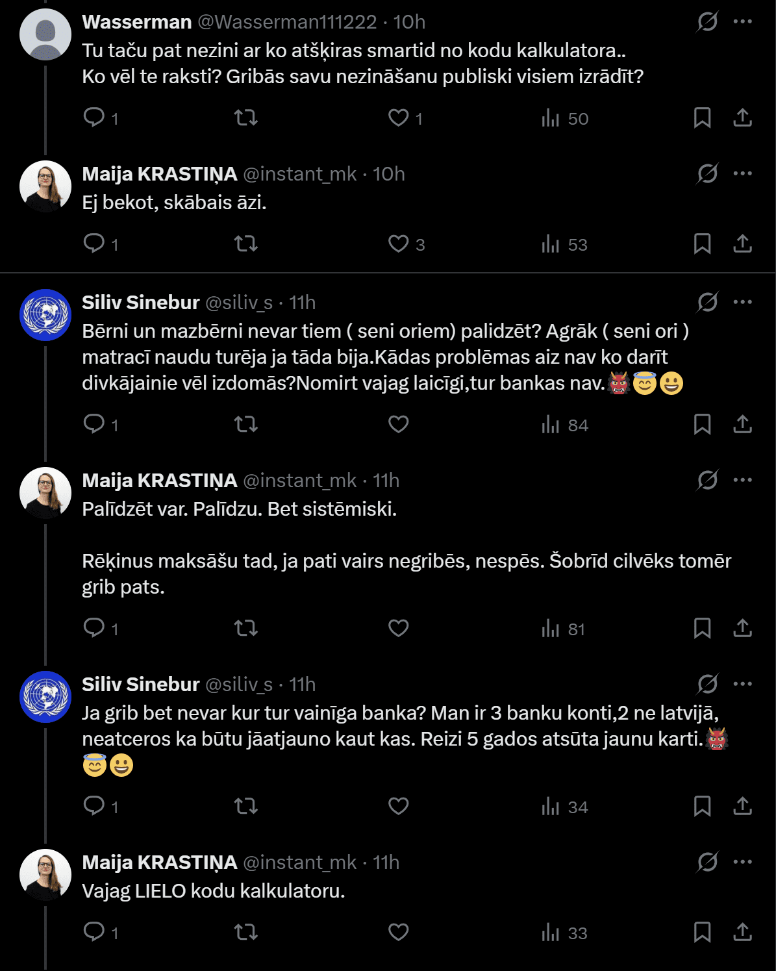776x971 pixels.
Task: Share Maija's "Ej bekot" tweet
Action: click(742, 244)
